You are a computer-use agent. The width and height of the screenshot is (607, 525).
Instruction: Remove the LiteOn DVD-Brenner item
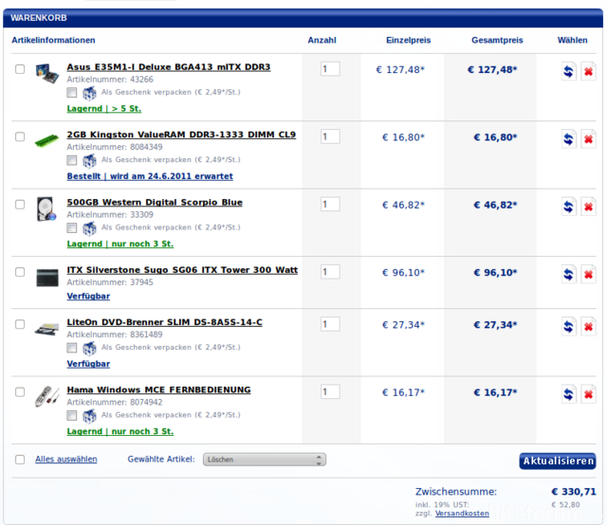588,327
